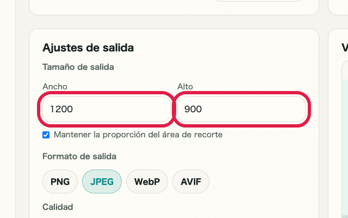Click the "Formato de salida" label
This screenshot has height=218, width=348.
pyautogui.click(x=79, y=157)
